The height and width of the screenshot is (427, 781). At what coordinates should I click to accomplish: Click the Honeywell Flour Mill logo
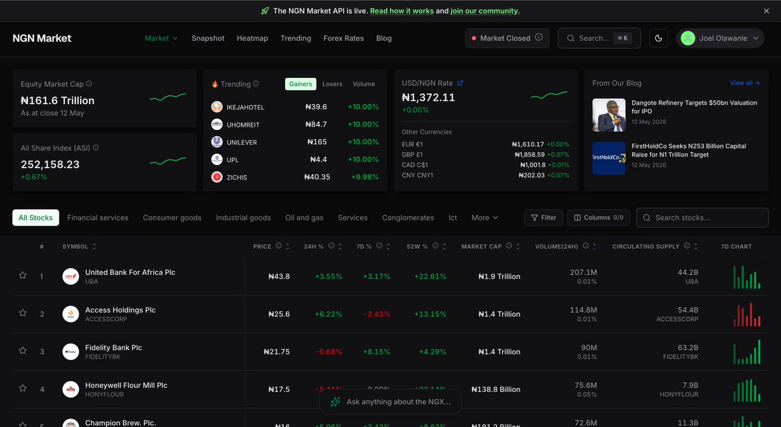(70, 389)
